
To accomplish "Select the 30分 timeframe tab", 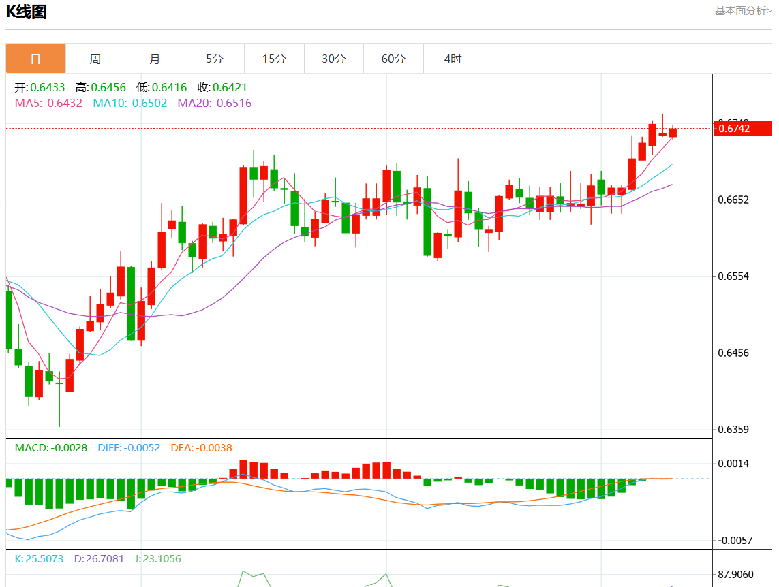I will tap(333, 59).
